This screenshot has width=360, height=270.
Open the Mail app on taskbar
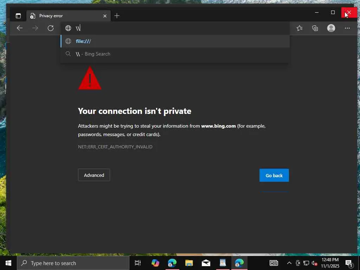(x=206, y=263)
